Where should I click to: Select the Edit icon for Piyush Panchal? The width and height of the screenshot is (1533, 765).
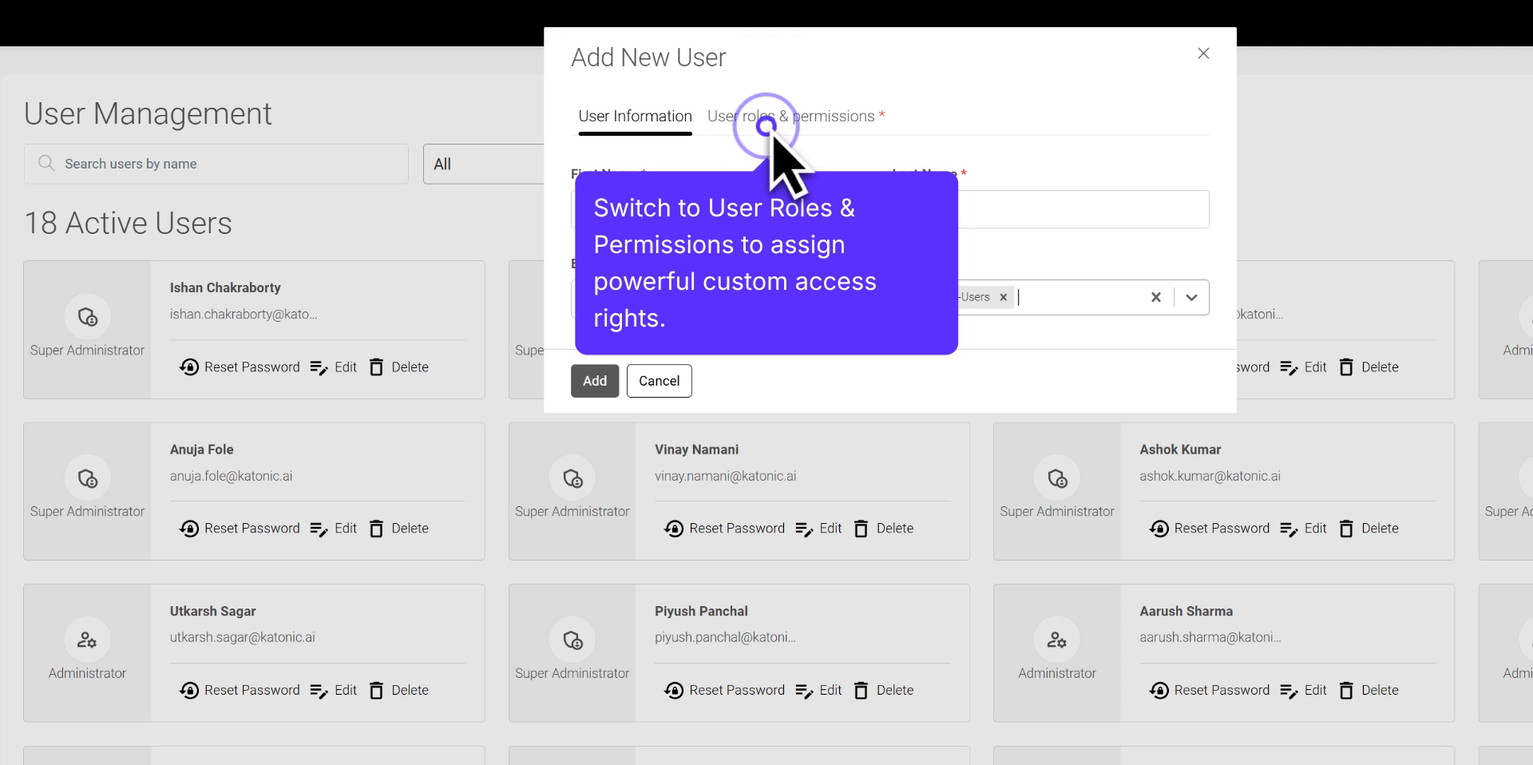pos(804,691)
